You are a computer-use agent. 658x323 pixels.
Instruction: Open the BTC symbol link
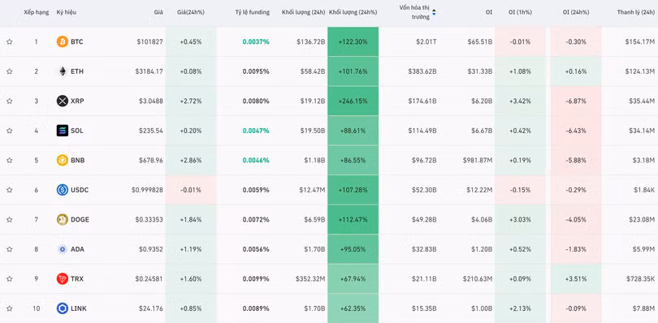(77, 41)
